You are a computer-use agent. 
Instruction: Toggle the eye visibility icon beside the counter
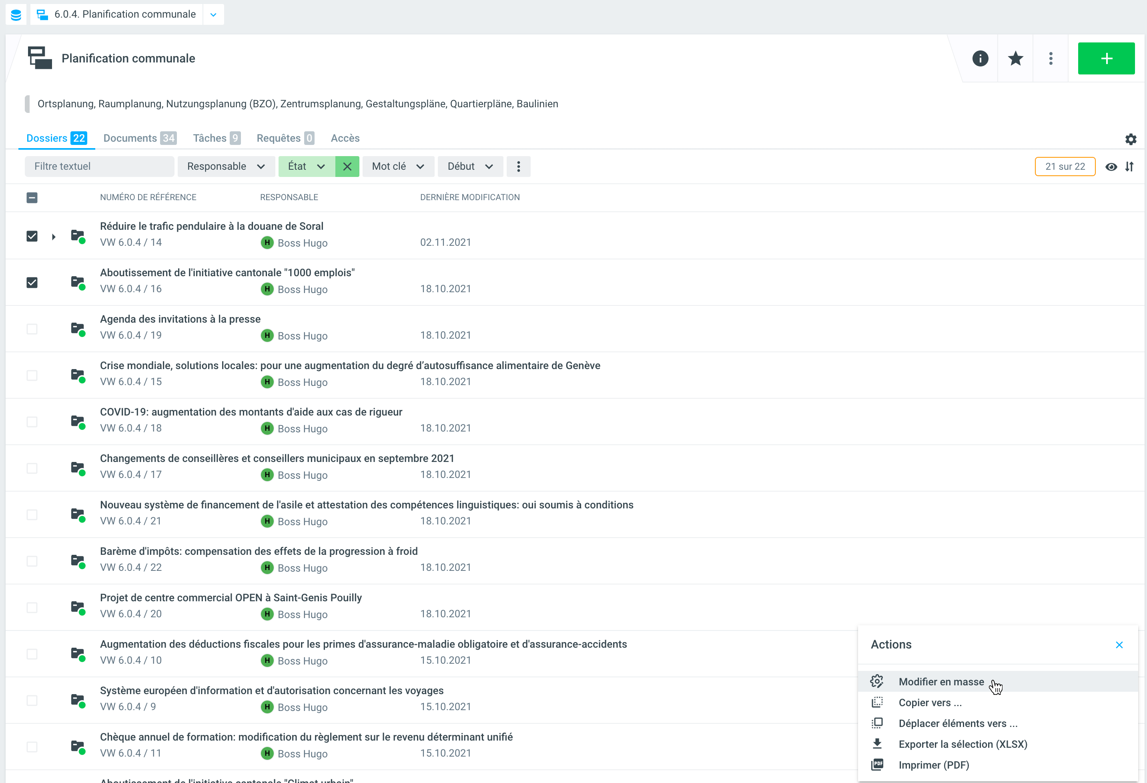1111,167
